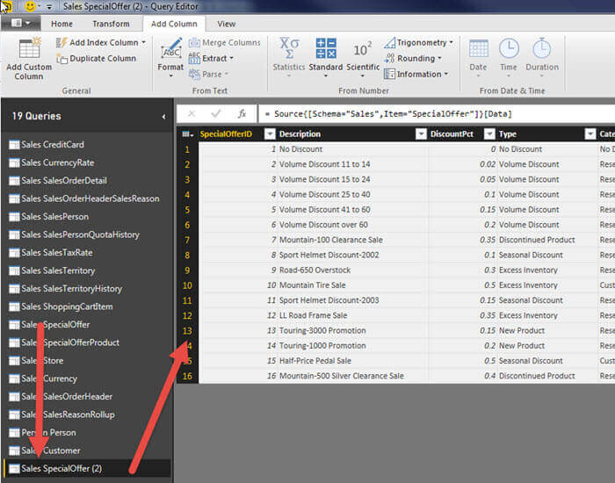Click the Format text icon
The width and height of the screenshot is (615, 483).
pyautogui.click(x=170, y=49)
